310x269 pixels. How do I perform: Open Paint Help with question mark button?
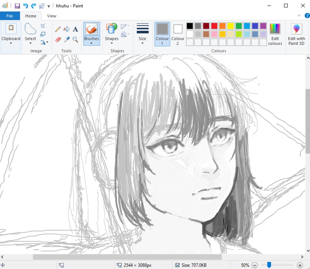tap(307, 16)
